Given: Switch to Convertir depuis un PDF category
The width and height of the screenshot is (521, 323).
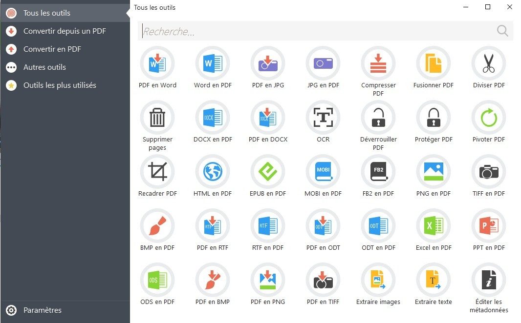Looking at the screenshot, I should [65, 31].
